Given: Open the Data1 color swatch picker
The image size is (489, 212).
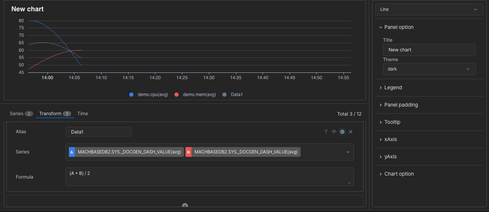Looking at the screenshot, I should [342, 132].
